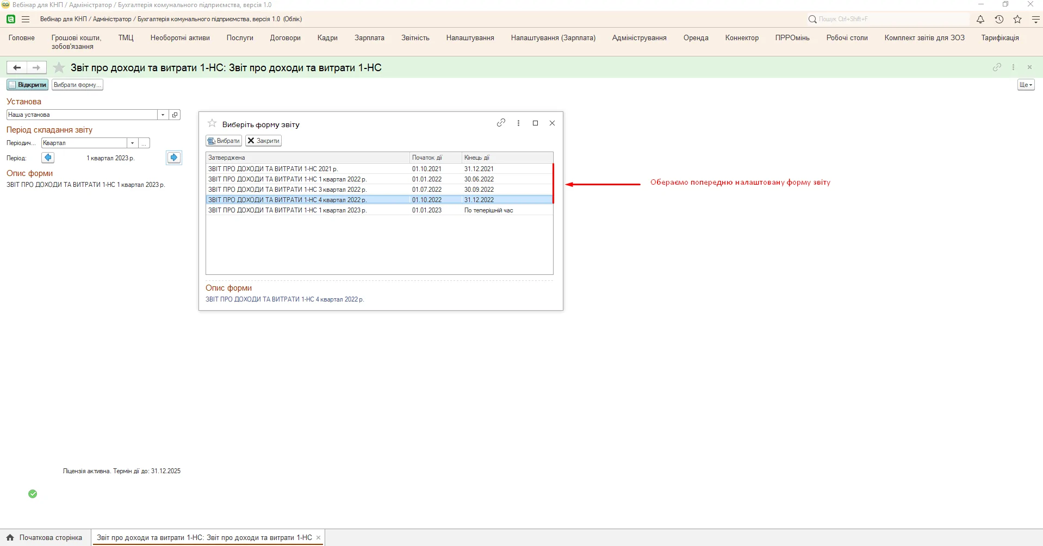1043x546 pixels.
Task: Open favorites star in top bar
Action: 1017,19
